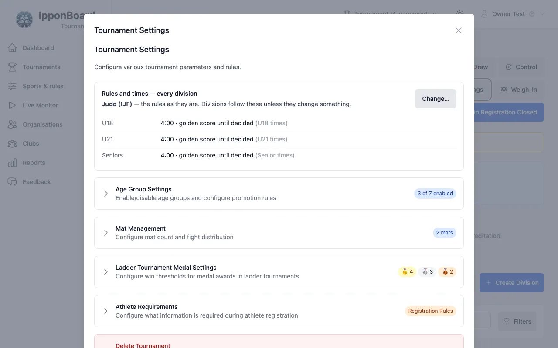This screenshot has height=348, width=558.
Task: Click the Organisations people icon
Action: [x=12, y=124]
